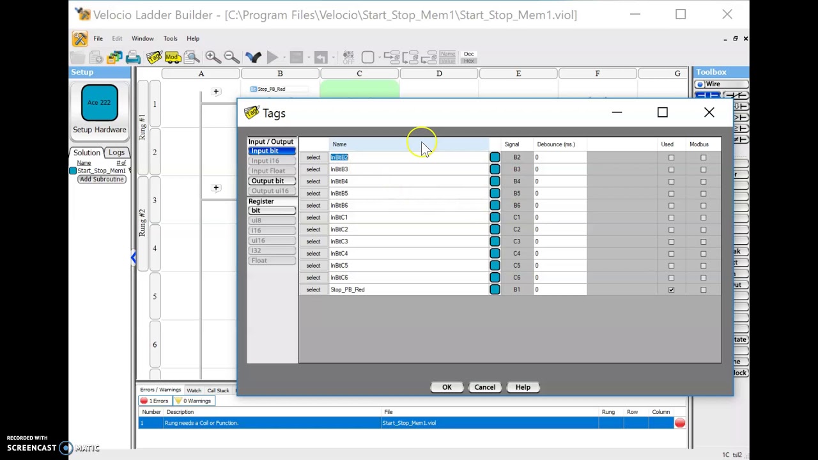Click blue color square for InBitB4
The width and height of the screenshot is (818, 460).
(495, 181)
